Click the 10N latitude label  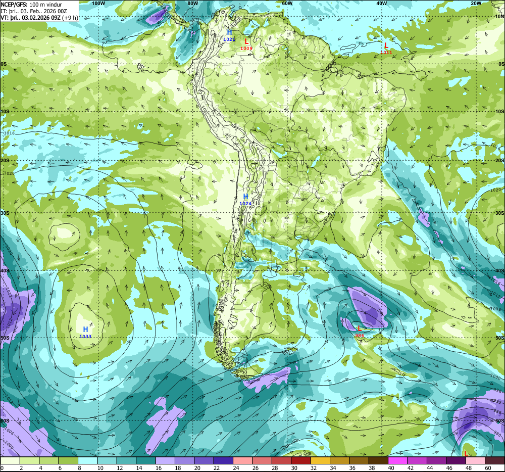click(499, 17)
